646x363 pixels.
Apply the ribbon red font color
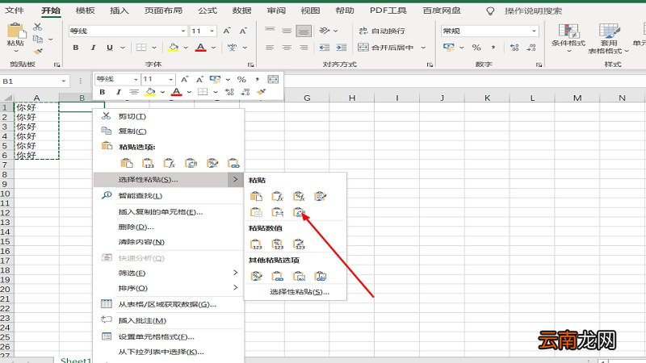(x=200, y=48)
